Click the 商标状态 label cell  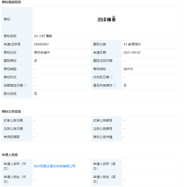tap(17, 53)
